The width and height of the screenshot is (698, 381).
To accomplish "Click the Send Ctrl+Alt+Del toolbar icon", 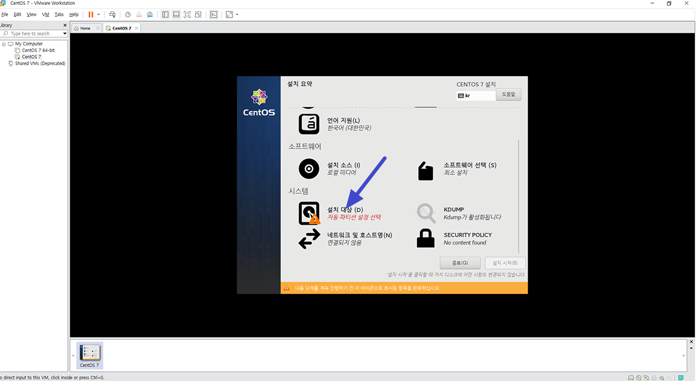I will click(x=112, y=15).
